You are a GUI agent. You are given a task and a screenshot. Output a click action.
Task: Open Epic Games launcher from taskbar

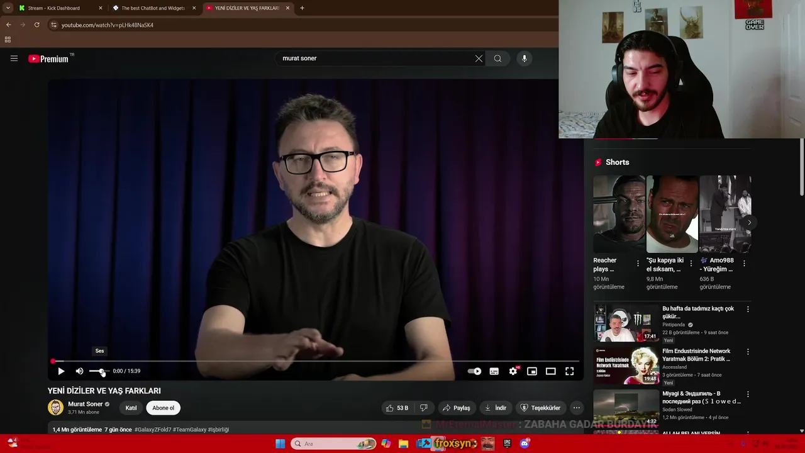[507, 444]
